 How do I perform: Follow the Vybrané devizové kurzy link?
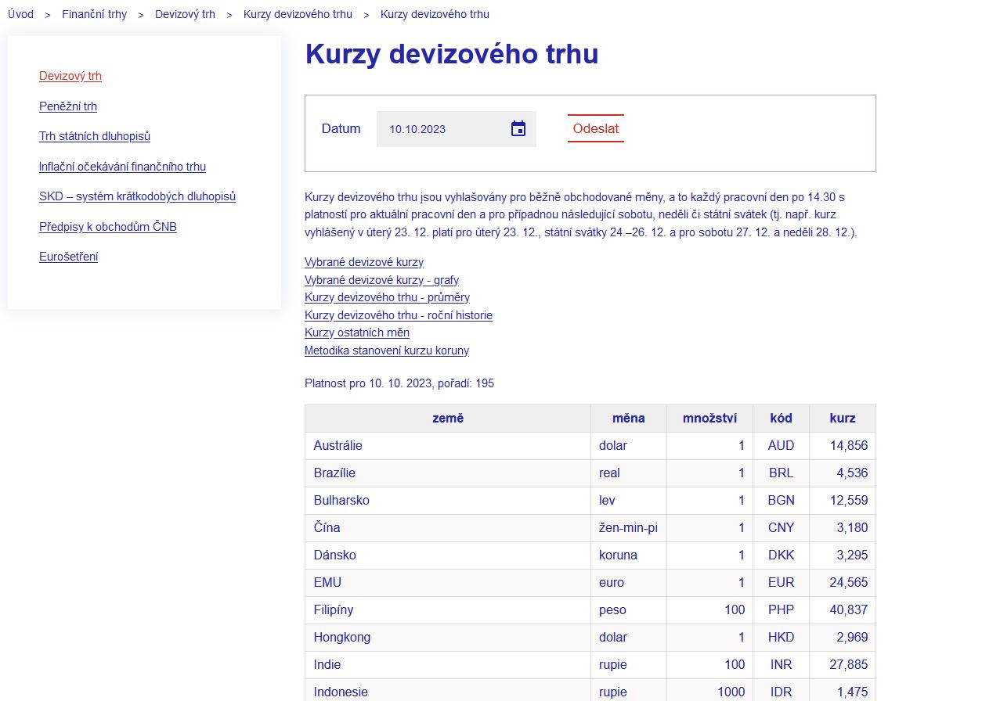[x=364, y=262]
